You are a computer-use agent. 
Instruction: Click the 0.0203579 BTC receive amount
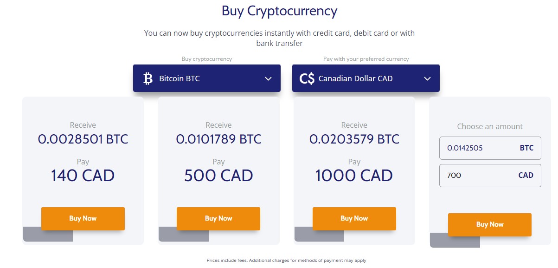click(x=354, y=139)
